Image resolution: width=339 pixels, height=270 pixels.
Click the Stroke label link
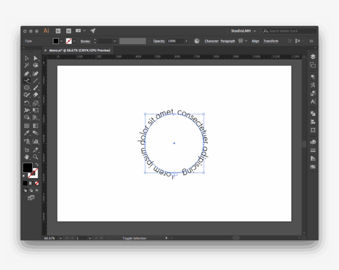[x=86, y=41]
